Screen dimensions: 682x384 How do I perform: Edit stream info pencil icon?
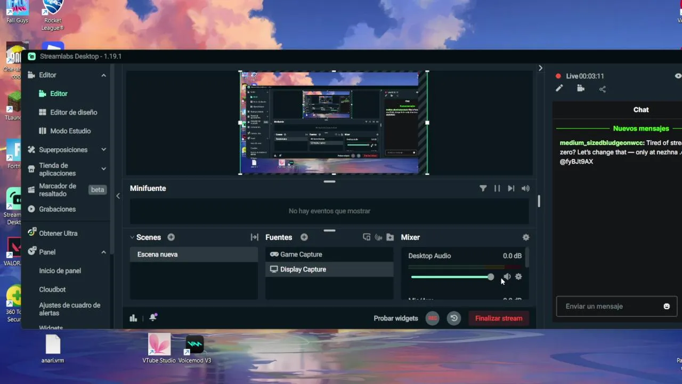[x=559, y=89]
